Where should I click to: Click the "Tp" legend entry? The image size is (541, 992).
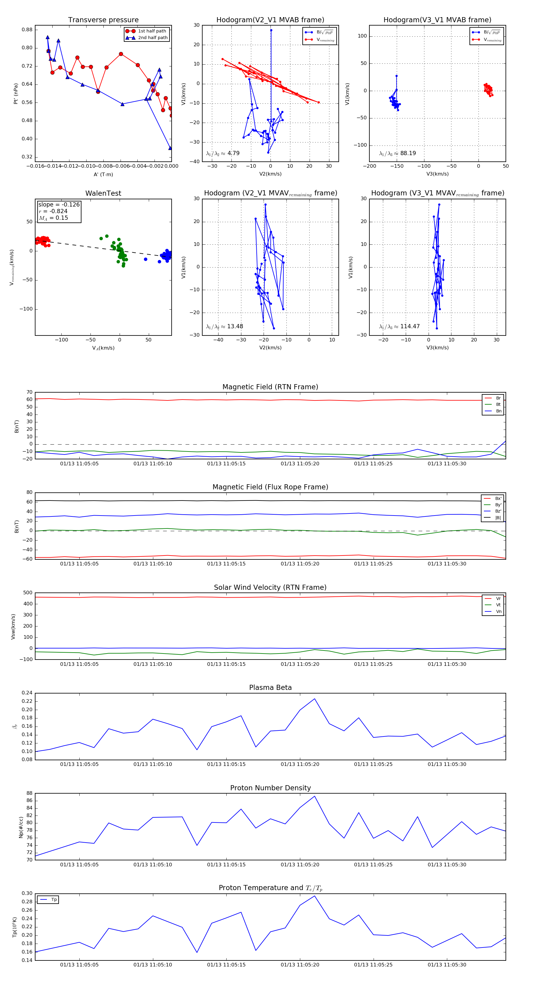tap(48, 900)
